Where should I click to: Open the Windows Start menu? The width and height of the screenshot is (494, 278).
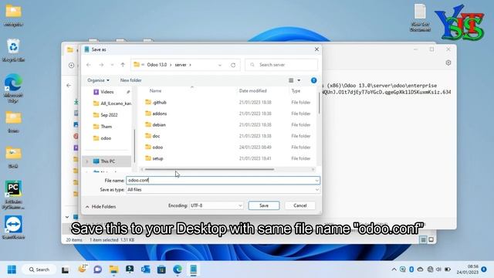coord(12,270)
